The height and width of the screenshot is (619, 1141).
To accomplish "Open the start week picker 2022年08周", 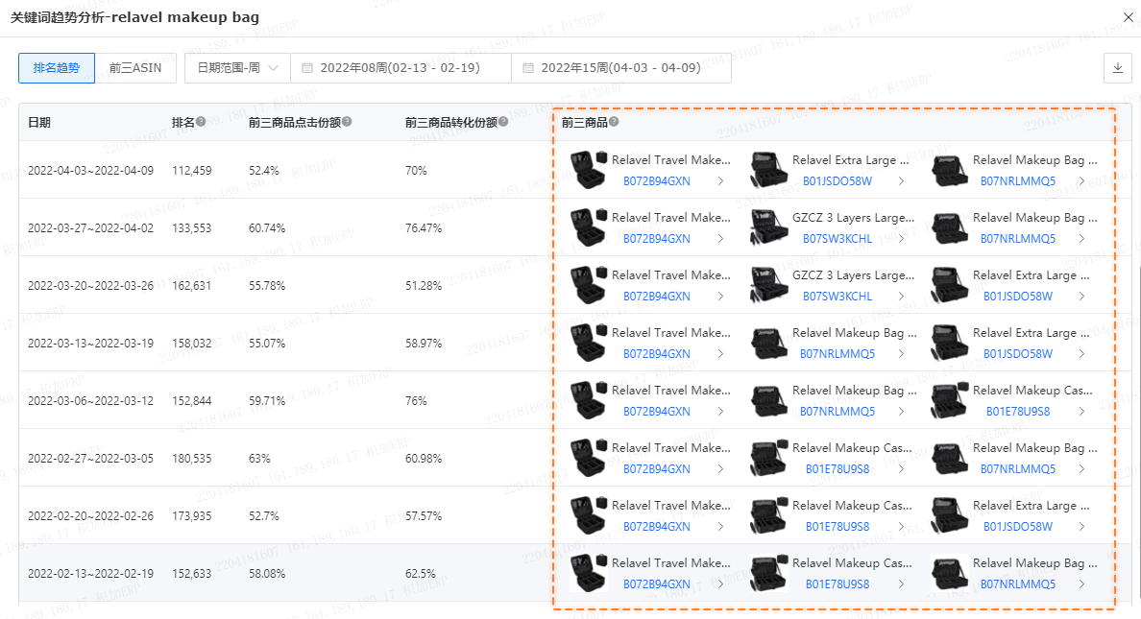I will click(401, 68).
